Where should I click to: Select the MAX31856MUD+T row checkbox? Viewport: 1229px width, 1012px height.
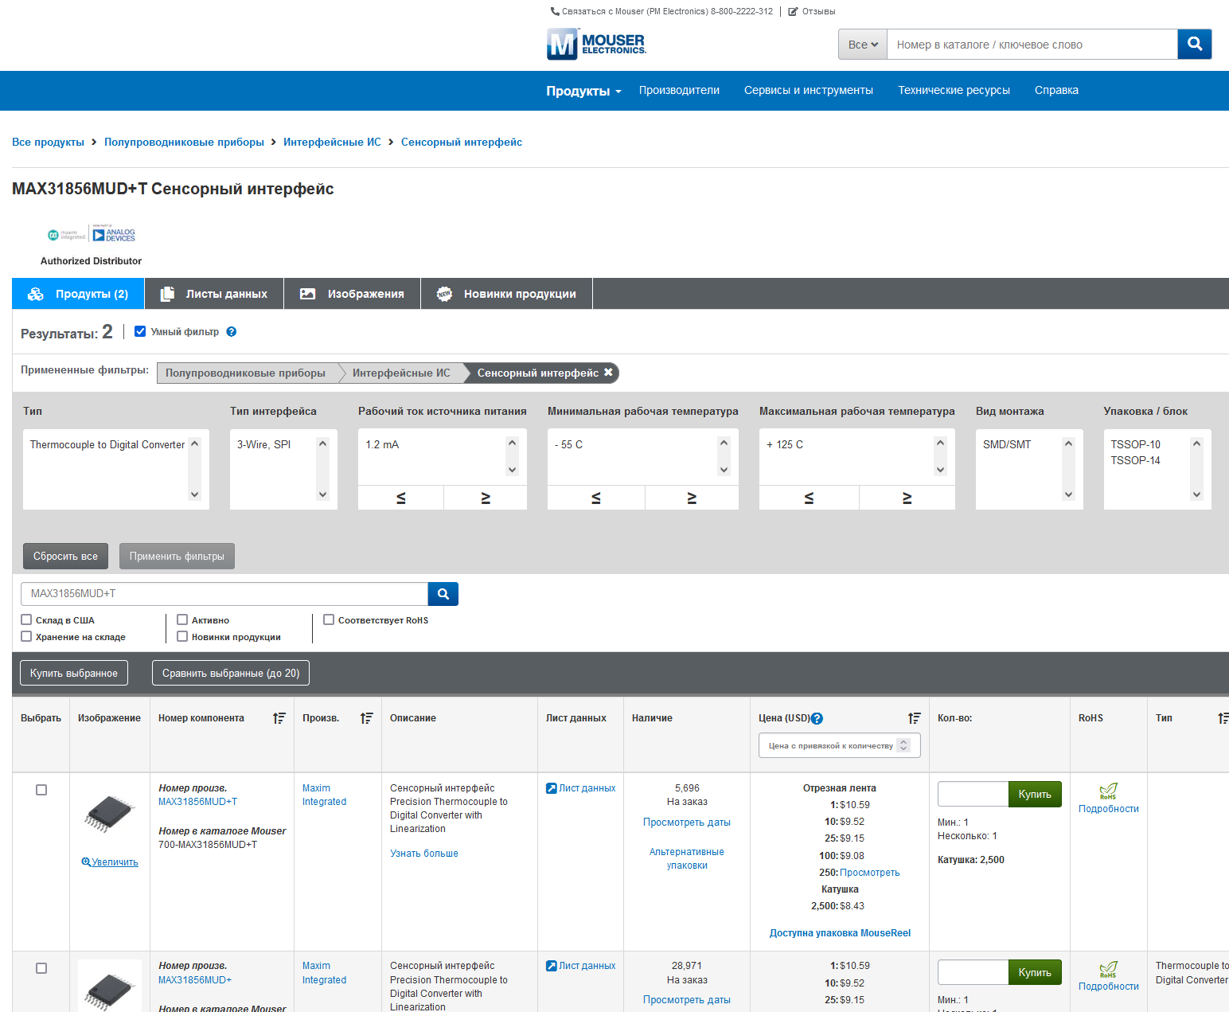point(41,790)
